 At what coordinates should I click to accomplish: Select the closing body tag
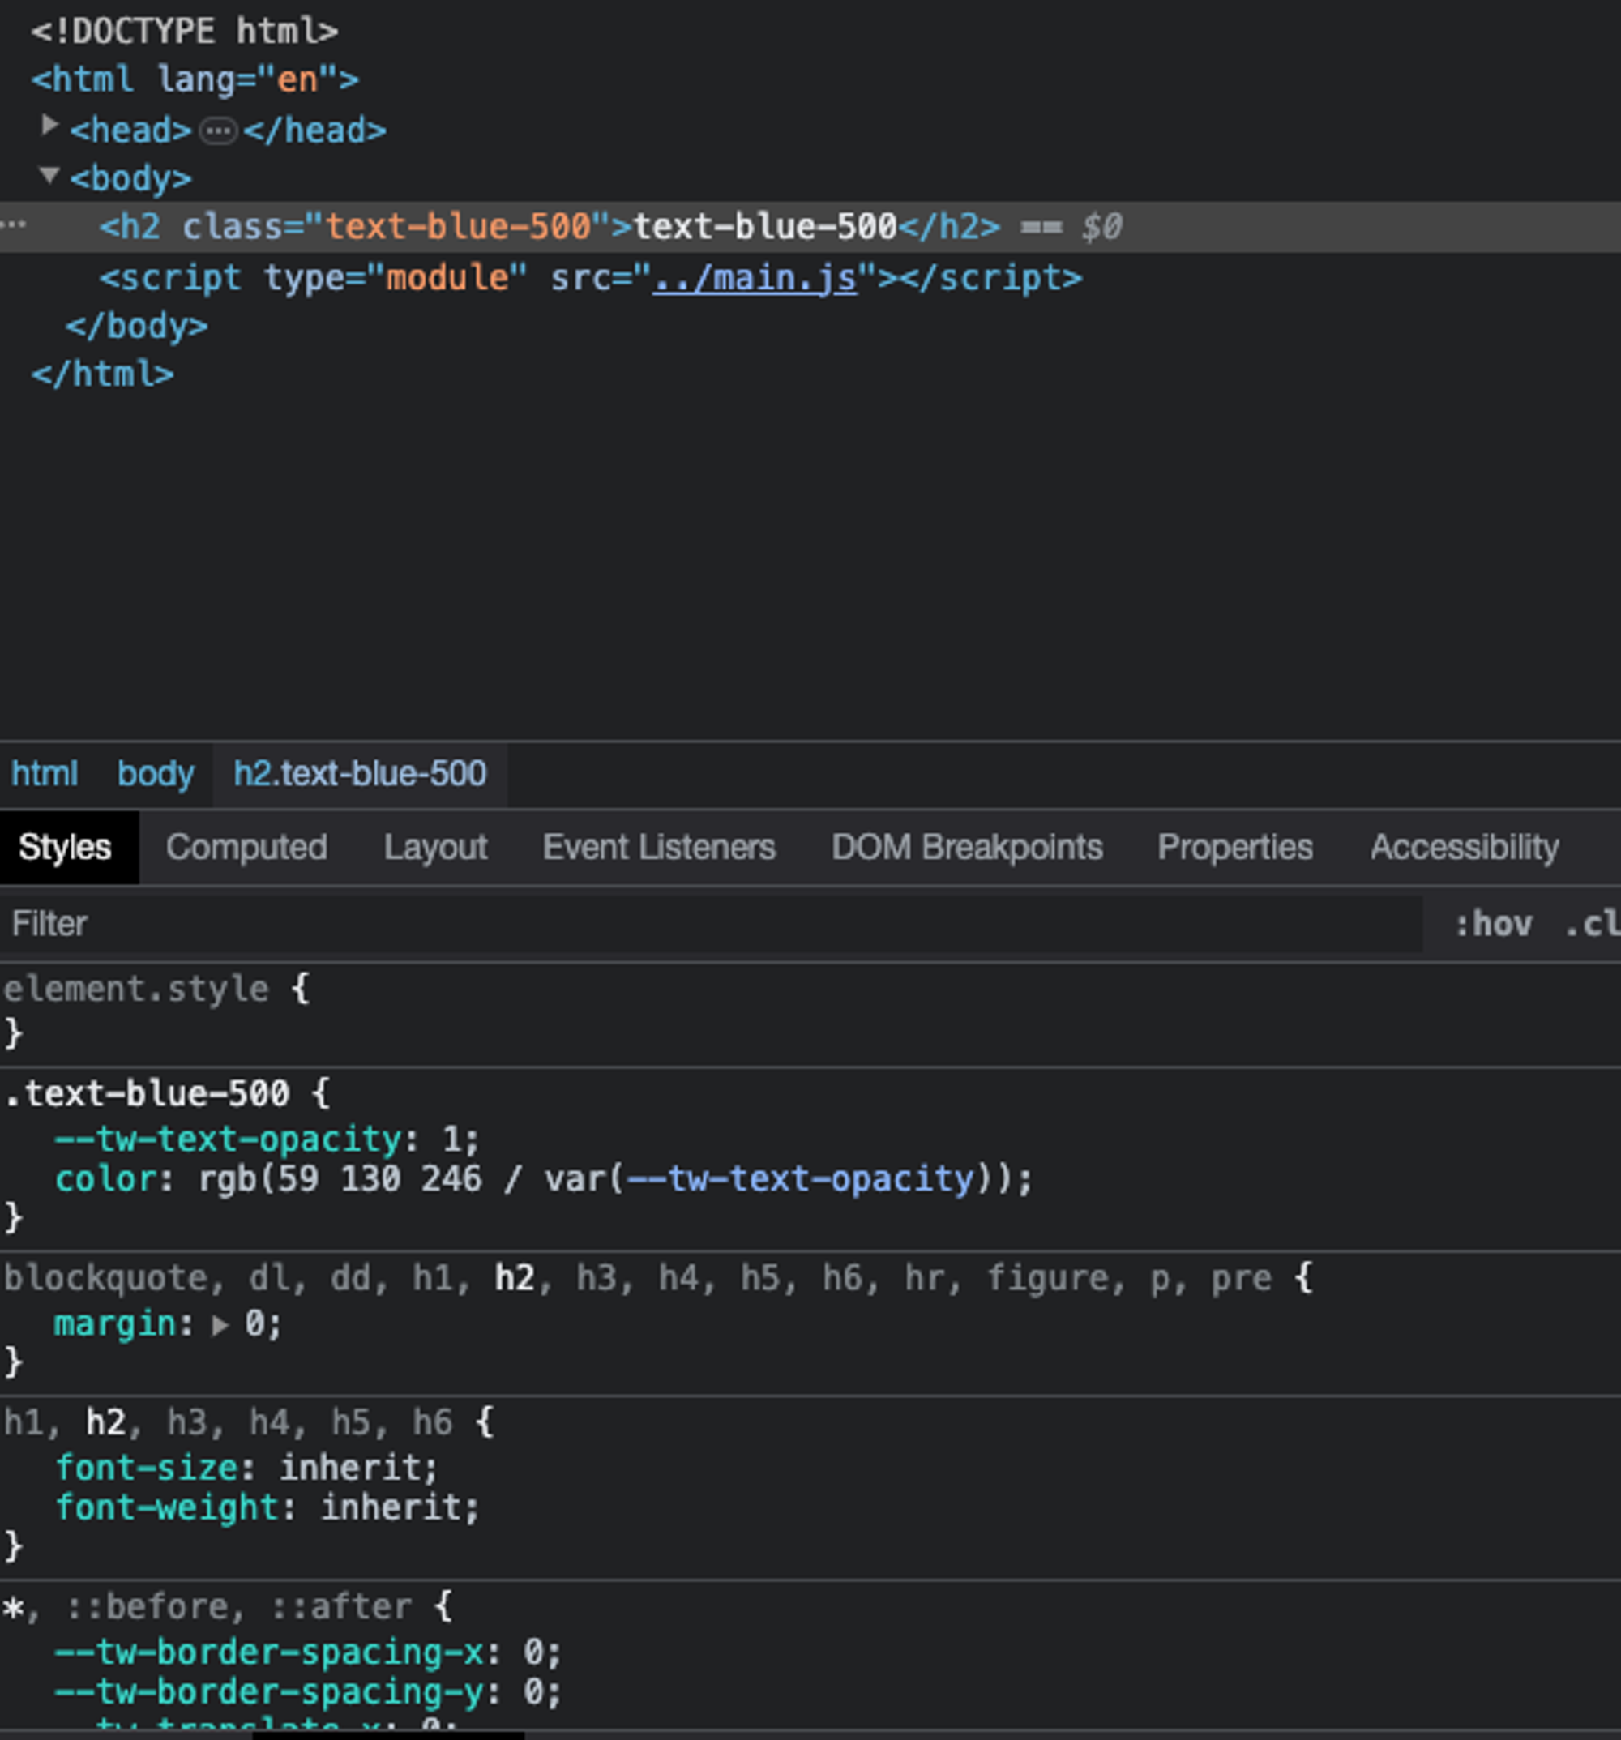pyautogui.click(x=136, y=327)
